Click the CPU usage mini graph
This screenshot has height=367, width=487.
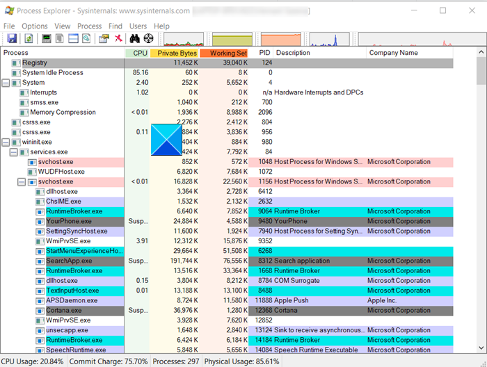pyautogui.click(x=184, y=39)
